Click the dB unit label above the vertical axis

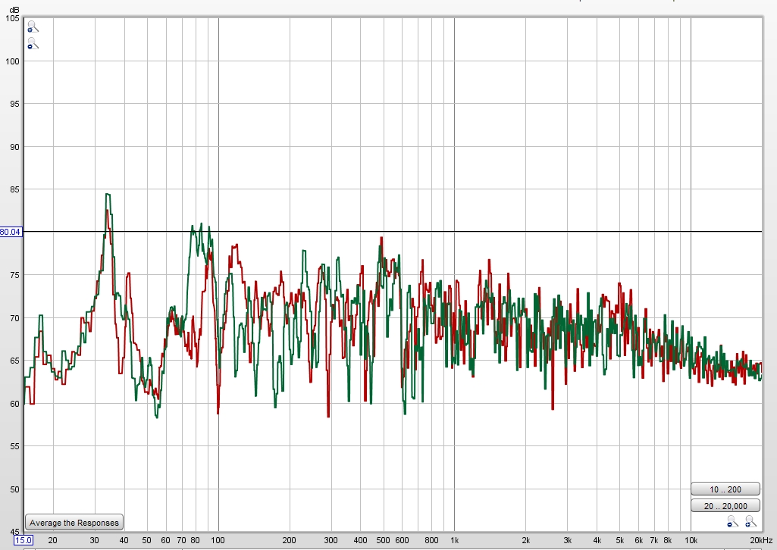tap(11, 9)
